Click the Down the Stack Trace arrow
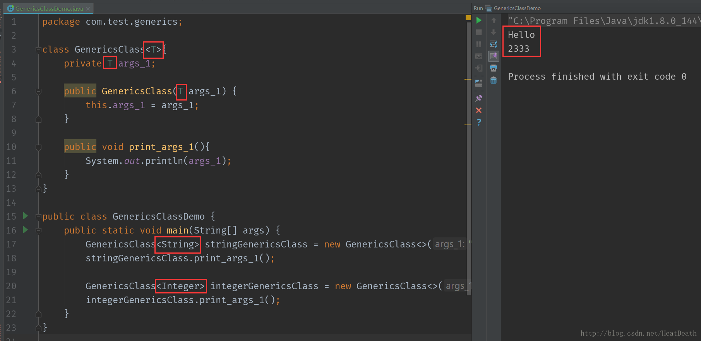Image resolution: width=701 pixels, height=341 pixels. point(494,32)
